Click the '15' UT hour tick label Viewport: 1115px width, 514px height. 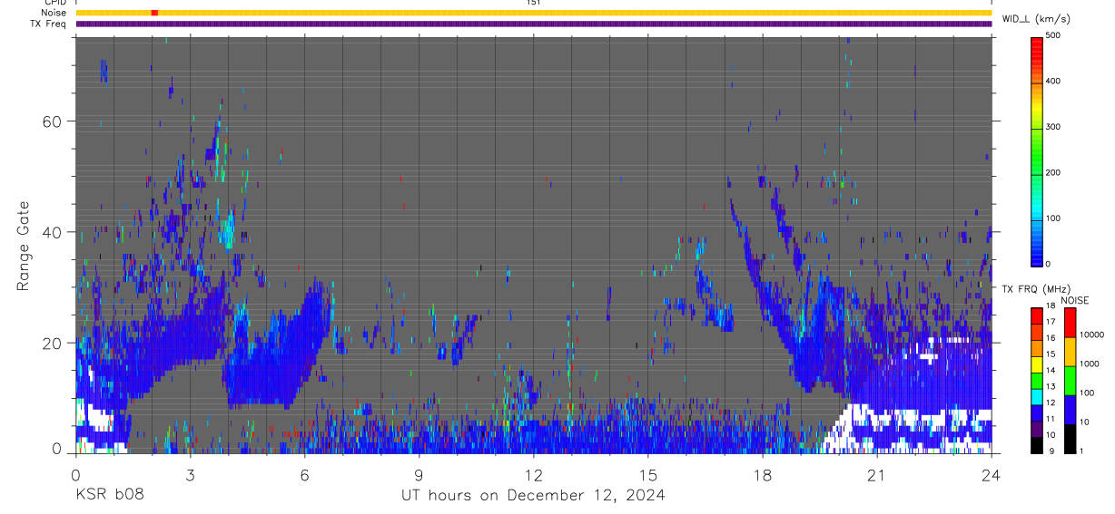pos(648,474)
